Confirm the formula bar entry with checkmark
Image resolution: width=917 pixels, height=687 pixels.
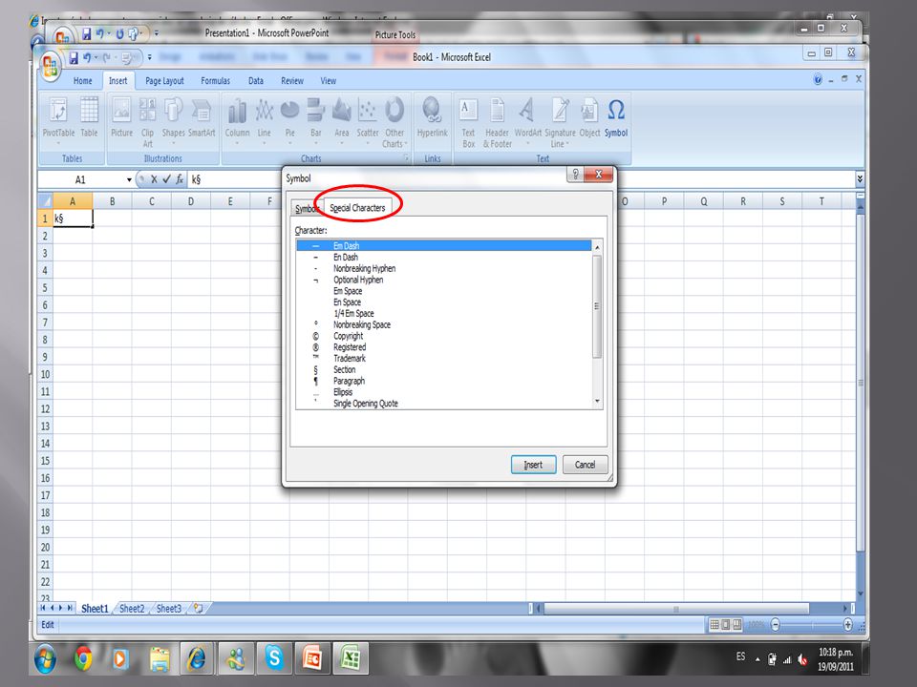(166, 179)
